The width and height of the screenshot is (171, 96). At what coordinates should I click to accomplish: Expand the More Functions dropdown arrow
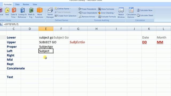coord(44,17)
